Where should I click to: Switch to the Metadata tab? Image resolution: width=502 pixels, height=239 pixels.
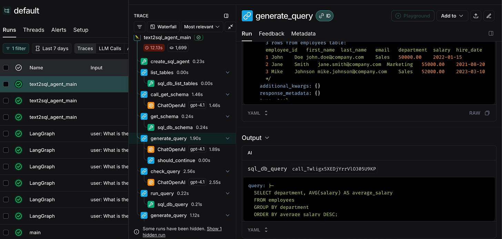pos(303,33)
